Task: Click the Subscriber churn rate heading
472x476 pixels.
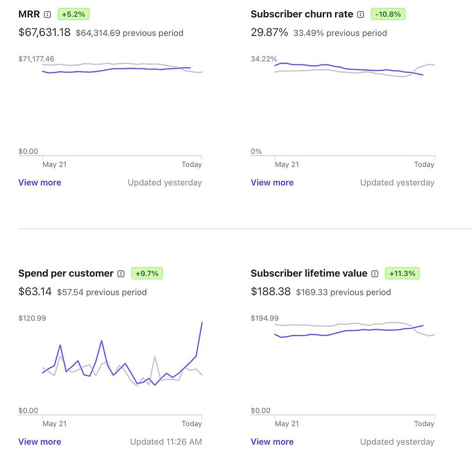Action: [302, 14]
